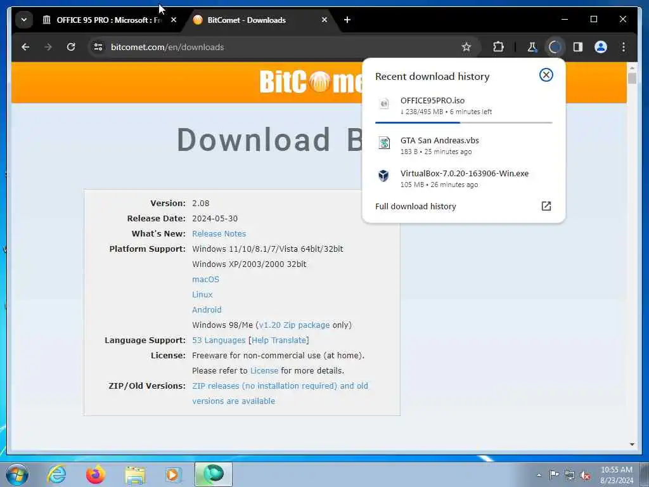Open full download history external-link icon
The image size is (649, 487).
(546, 206)
